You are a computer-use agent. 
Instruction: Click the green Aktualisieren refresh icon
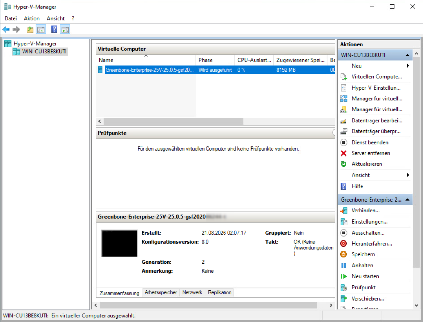(344, 164)
